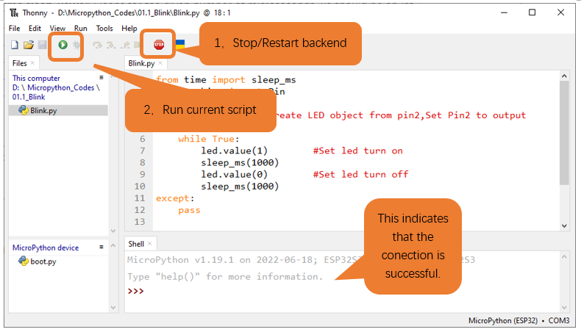Click MicroPython (ESP32) COM3 interpreter selector
581x332 pixels.
[x=518, y=320]
